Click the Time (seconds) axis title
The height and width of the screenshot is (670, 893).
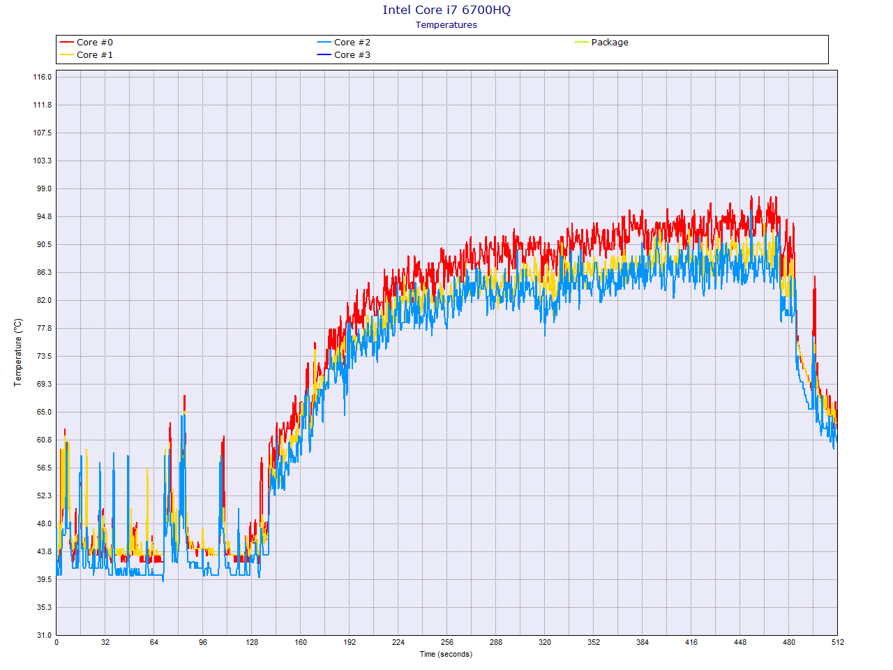click(446, 654)
